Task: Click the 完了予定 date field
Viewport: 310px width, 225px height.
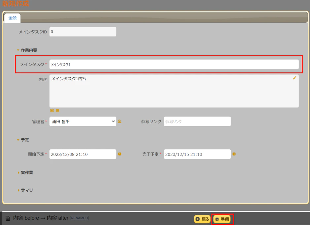Action: tap(197, 154)
